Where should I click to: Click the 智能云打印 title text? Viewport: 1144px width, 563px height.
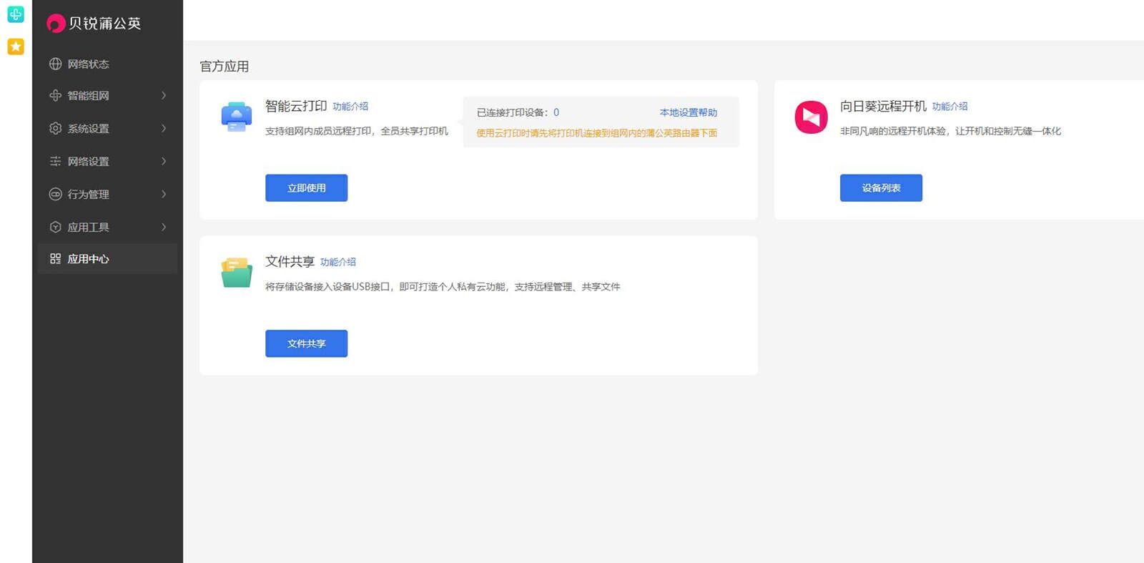(296, 106)
